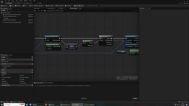Select the Arrow Component row

click(x=17, y=16)
